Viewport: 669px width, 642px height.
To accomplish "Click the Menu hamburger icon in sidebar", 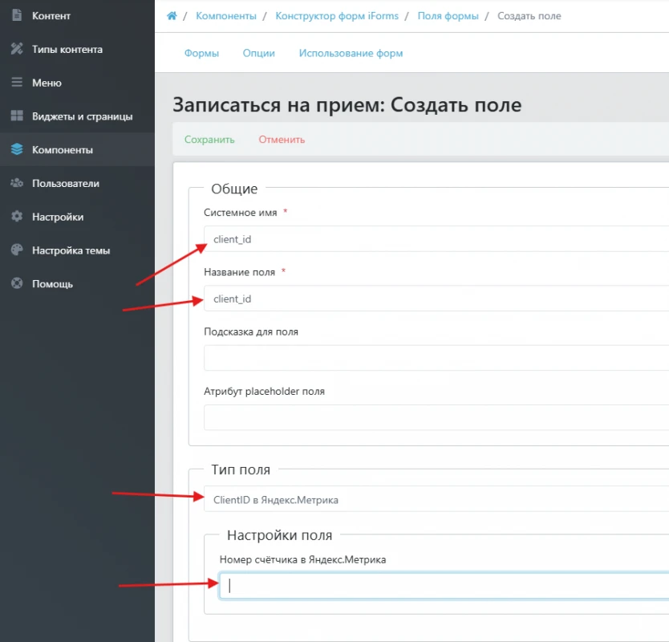I will [17, 83].
